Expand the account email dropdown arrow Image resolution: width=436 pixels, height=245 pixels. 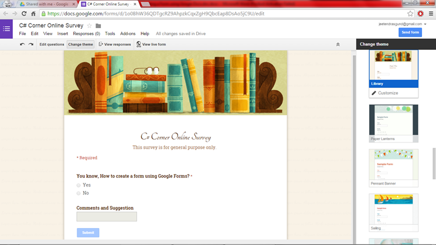pyautogui.click(x=425, y=24)
